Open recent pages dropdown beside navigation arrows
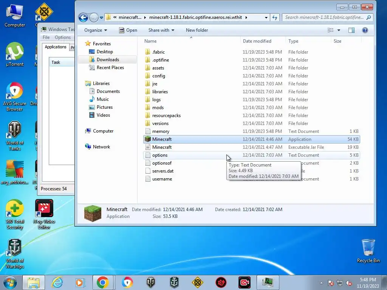 coord(101,18)
